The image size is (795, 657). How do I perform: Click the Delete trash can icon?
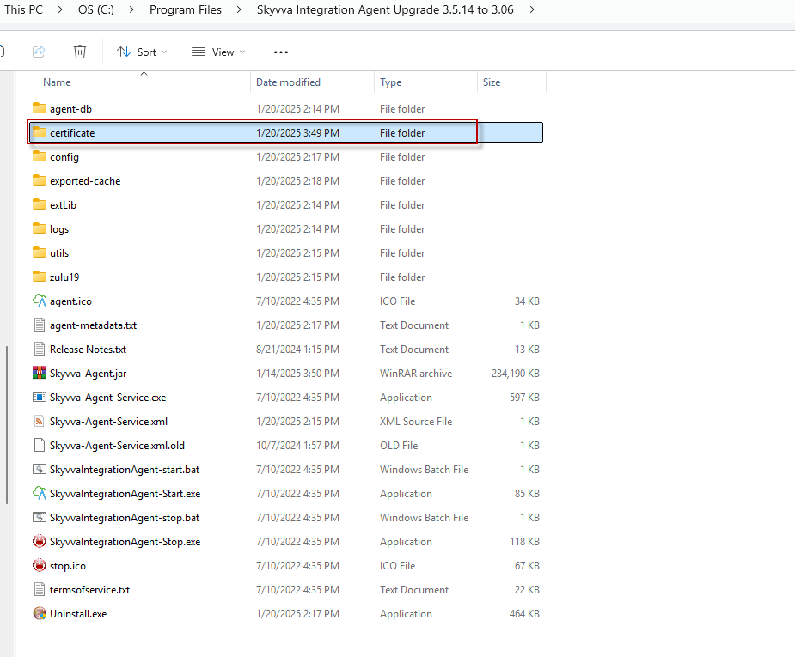point(80,52)
